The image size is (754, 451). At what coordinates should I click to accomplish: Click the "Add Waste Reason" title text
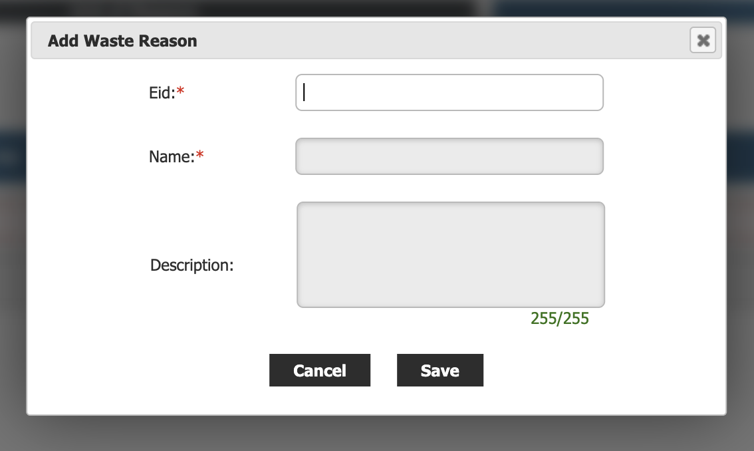coord(122,41)
